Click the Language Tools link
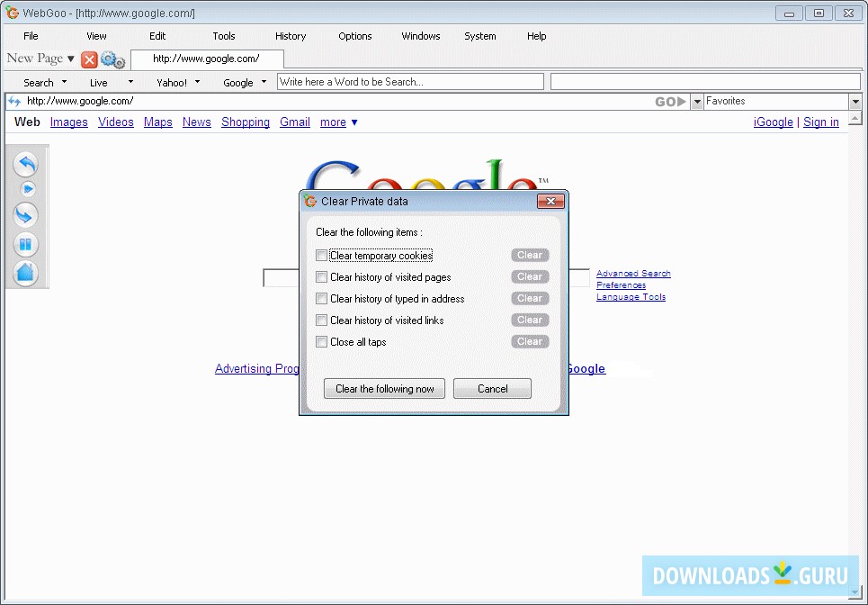The height and width of the screenshot is (605, 868). pyautogui.click(x=631, y=296)
